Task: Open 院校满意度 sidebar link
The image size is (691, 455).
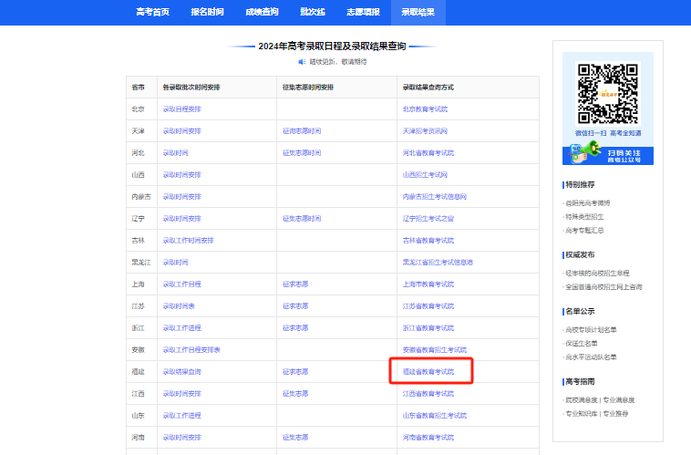Action: click(x=582, y=400)
